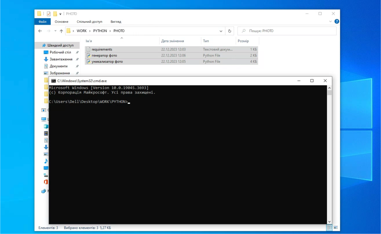381x234 pixels.
Task: Click PHOTO in the address breadcrumb
Action: (119, 31)
